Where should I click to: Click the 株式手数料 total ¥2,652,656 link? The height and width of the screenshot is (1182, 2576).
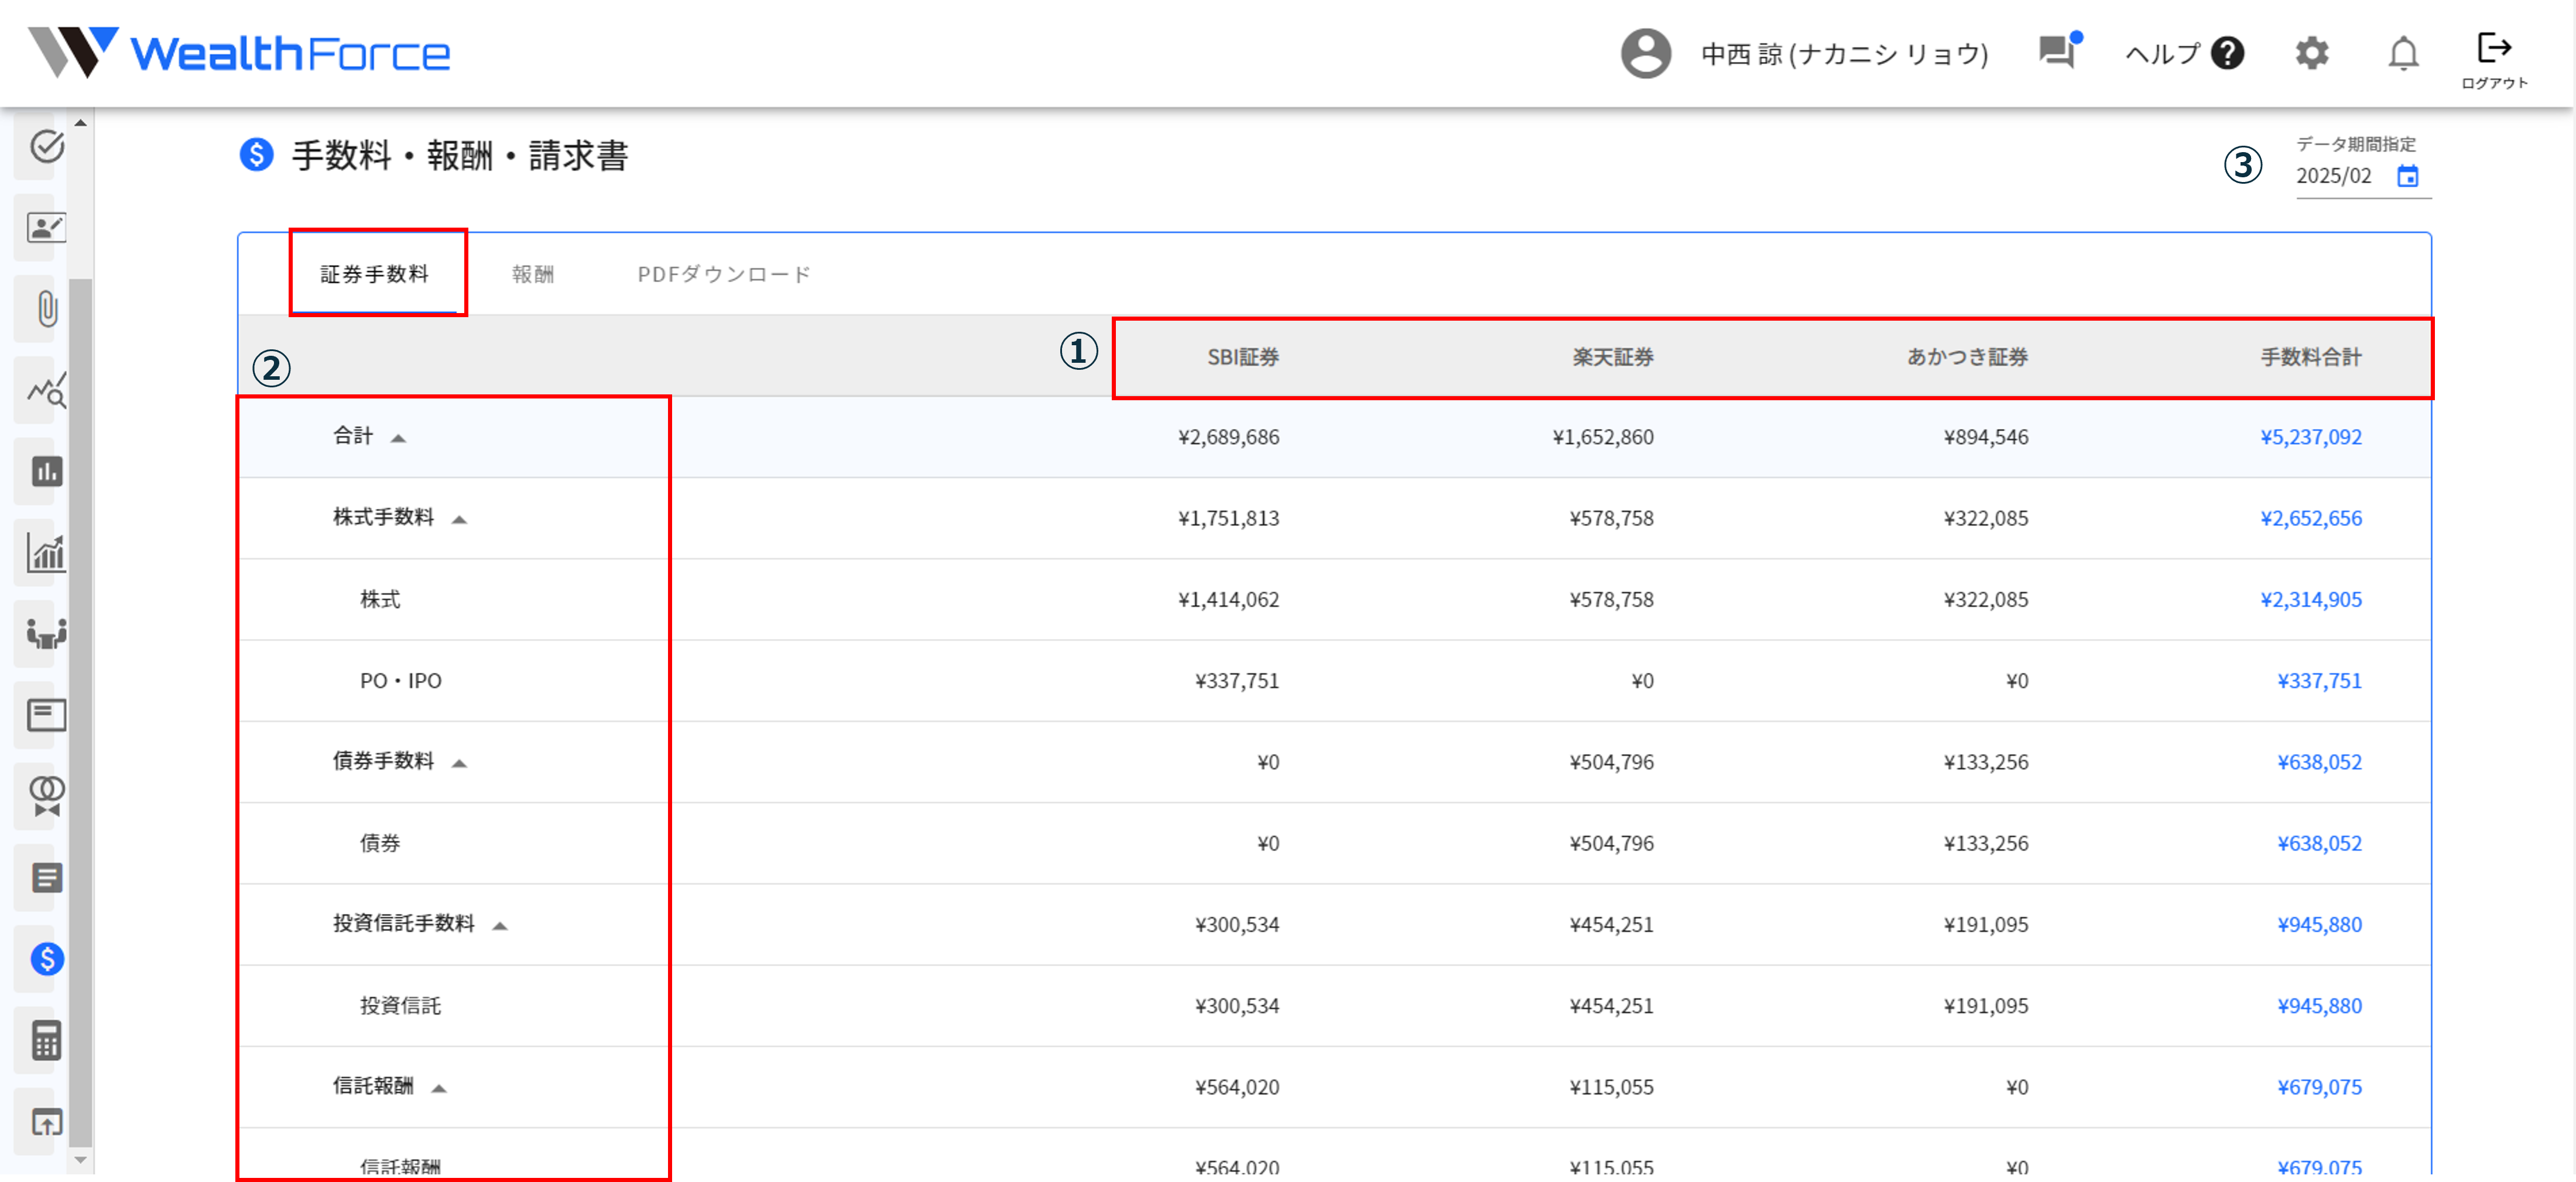[2310, 517]
